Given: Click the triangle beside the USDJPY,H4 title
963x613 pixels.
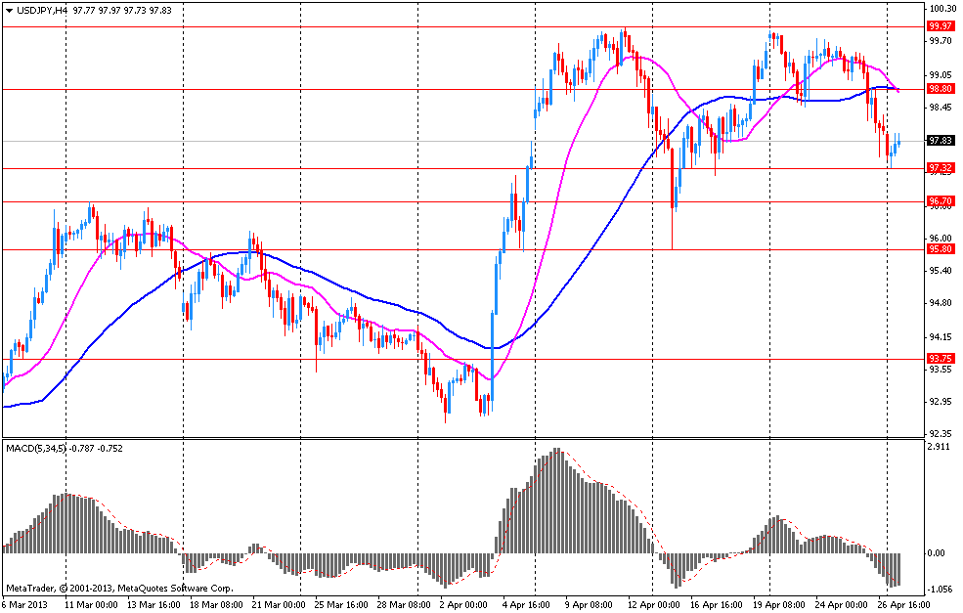Looking at the screenshot, I should pyautogui.click(x=9, y=11).
